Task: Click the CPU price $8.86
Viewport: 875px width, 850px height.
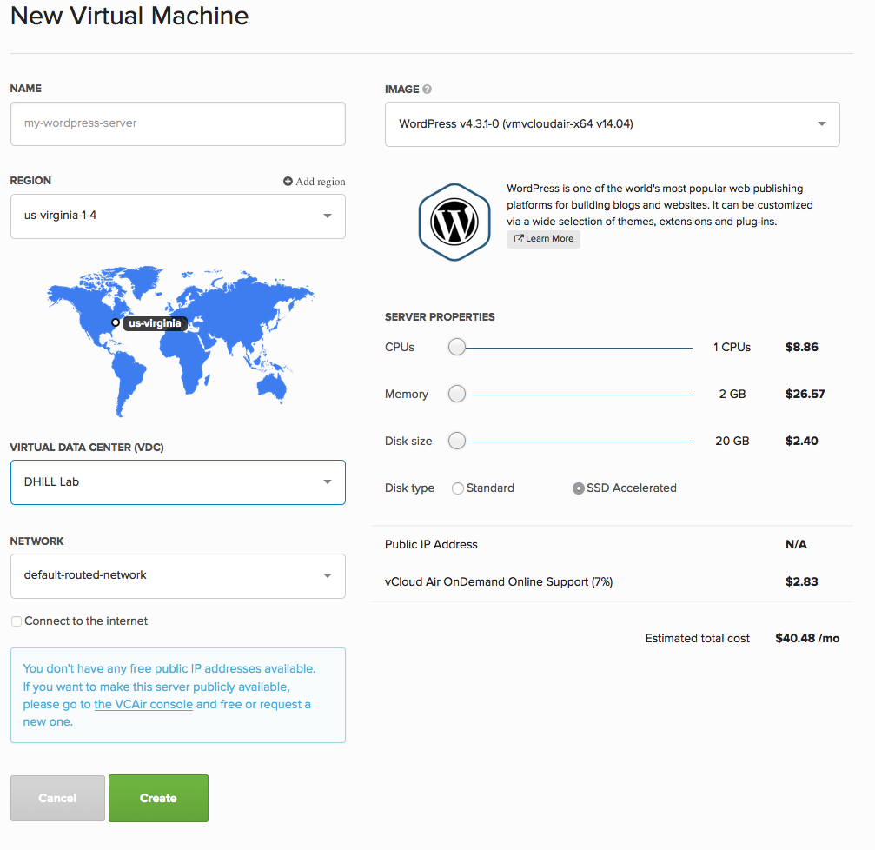Action: (x=802, y=347)
